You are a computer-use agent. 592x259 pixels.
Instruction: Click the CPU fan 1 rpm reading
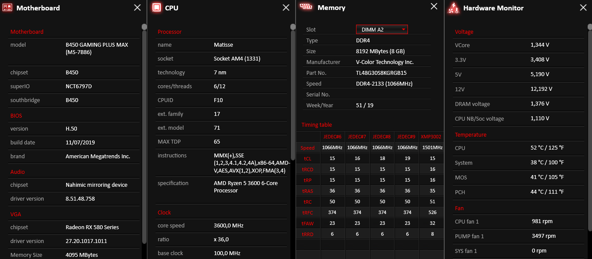click(x=542, y=221)
